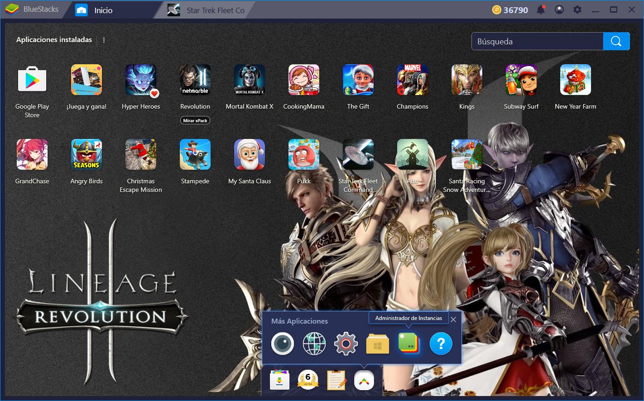644x401 pixels.
Task: Open Administrador de Instancias icon
Action: tap(409, 344)
